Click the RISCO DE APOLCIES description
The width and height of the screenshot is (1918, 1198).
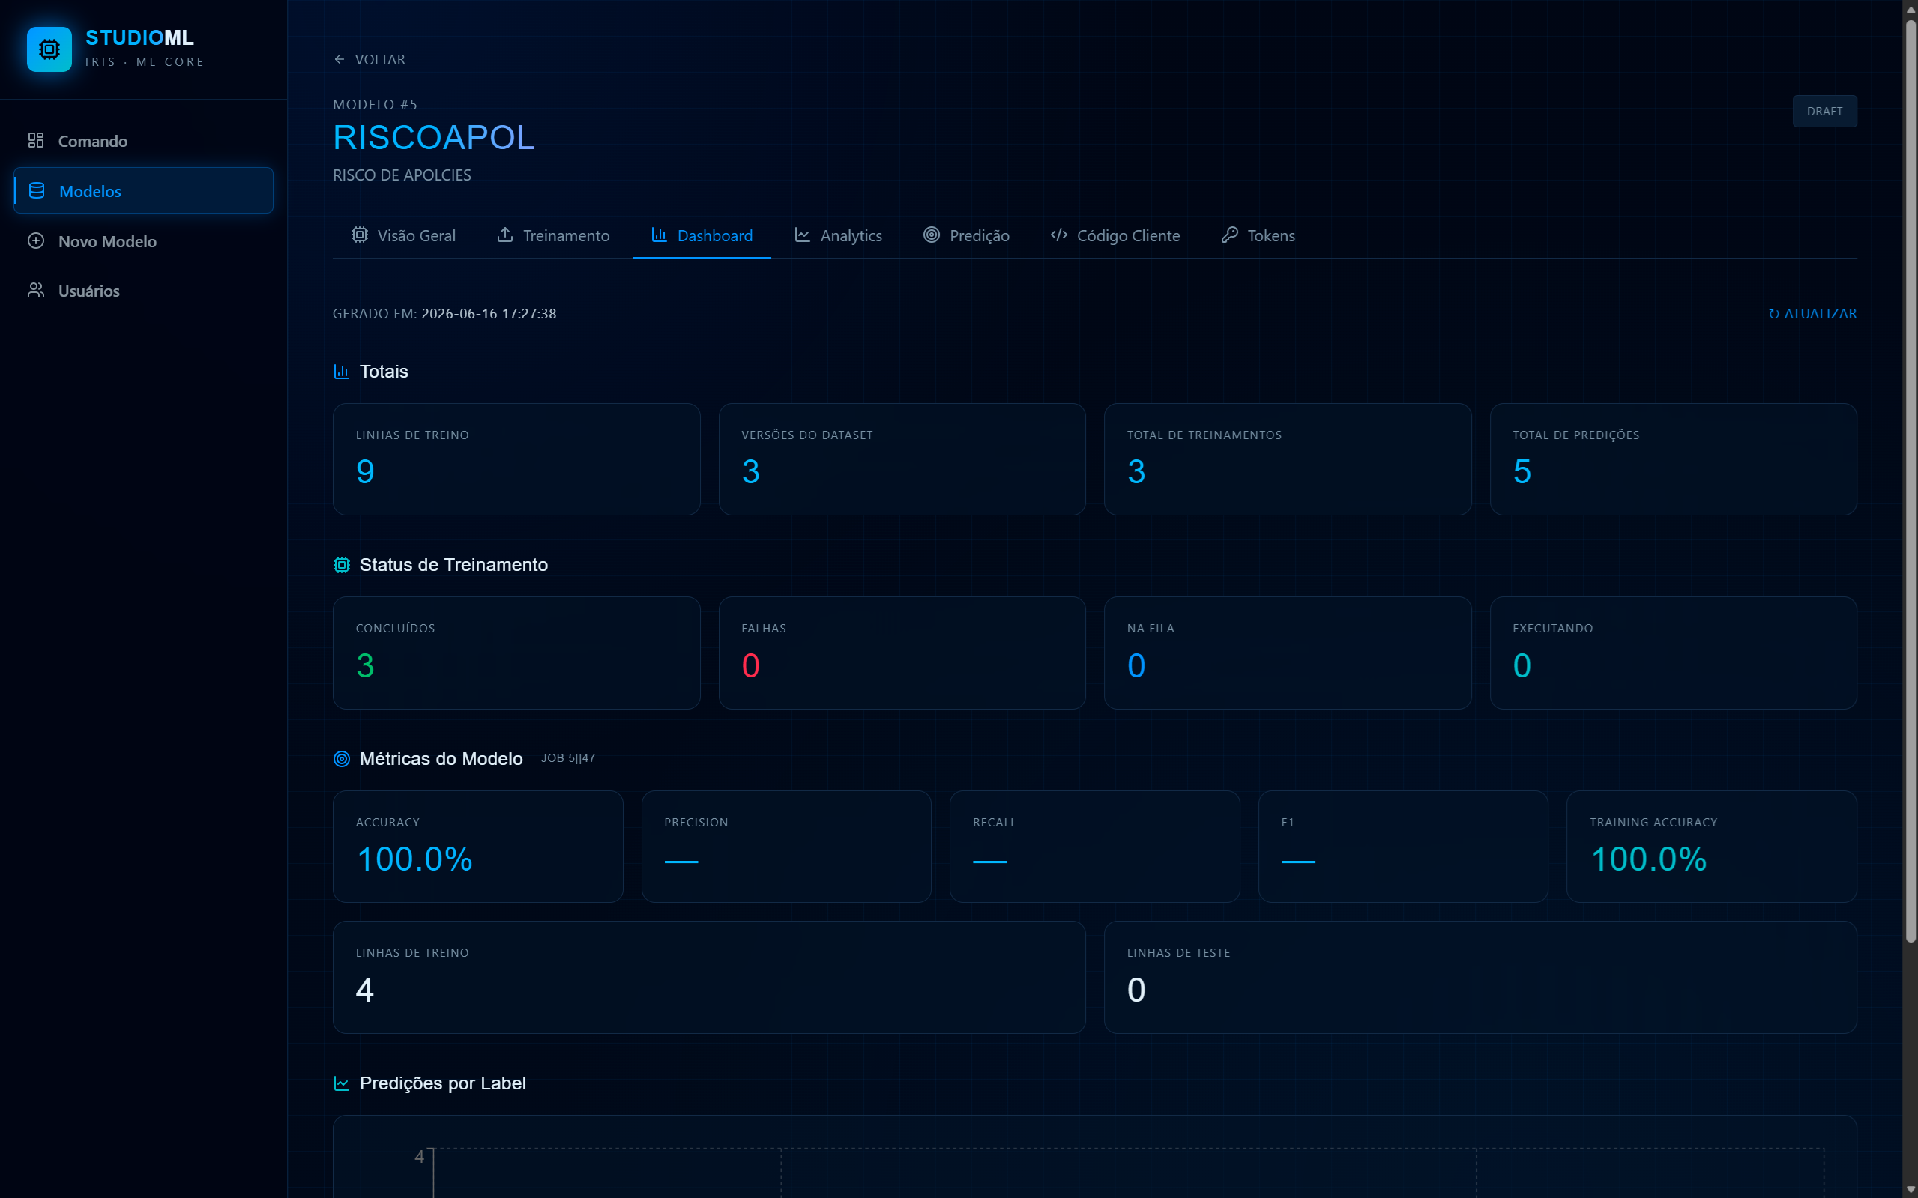click(x=402, y=175)
